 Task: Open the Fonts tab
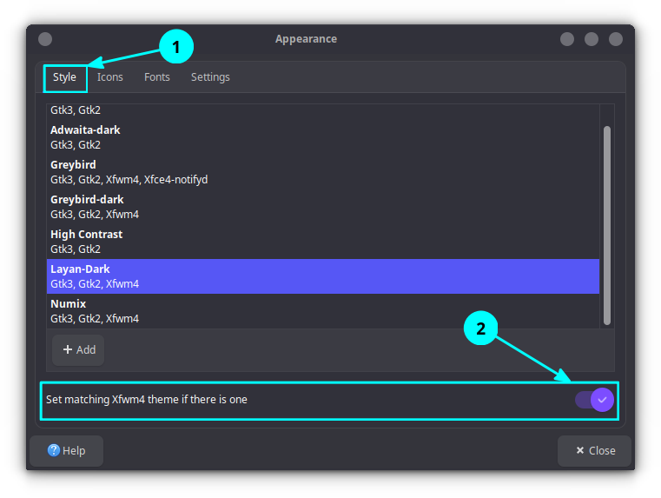tap(157, 77)
